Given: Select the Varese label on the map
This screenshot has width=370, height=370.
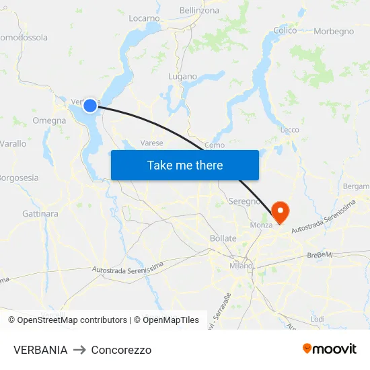Looking at the screenshot, I should click(151, 143).
